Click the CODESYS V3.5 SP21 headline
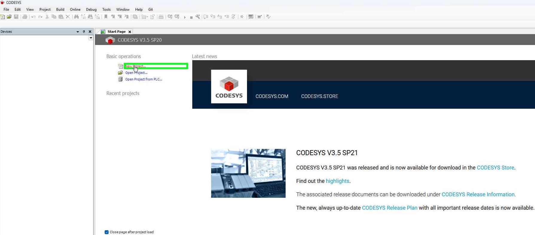 click(327, 153)
